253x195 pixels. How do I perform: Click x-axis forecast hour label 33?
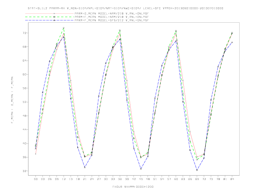(113, 179)
